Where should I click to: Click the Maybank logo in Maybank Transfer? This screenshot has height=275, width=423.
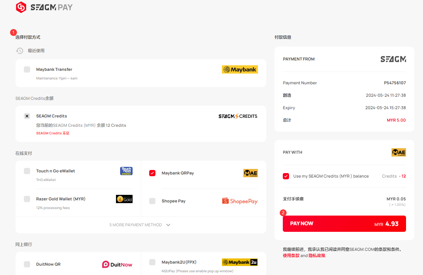pos(240,69)
